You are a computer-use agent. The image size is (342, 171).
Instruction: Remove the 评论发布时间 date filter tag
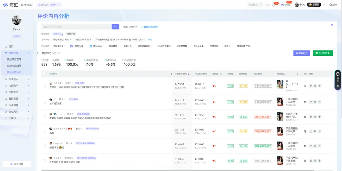pyautogui.click(x=144, y=40)
